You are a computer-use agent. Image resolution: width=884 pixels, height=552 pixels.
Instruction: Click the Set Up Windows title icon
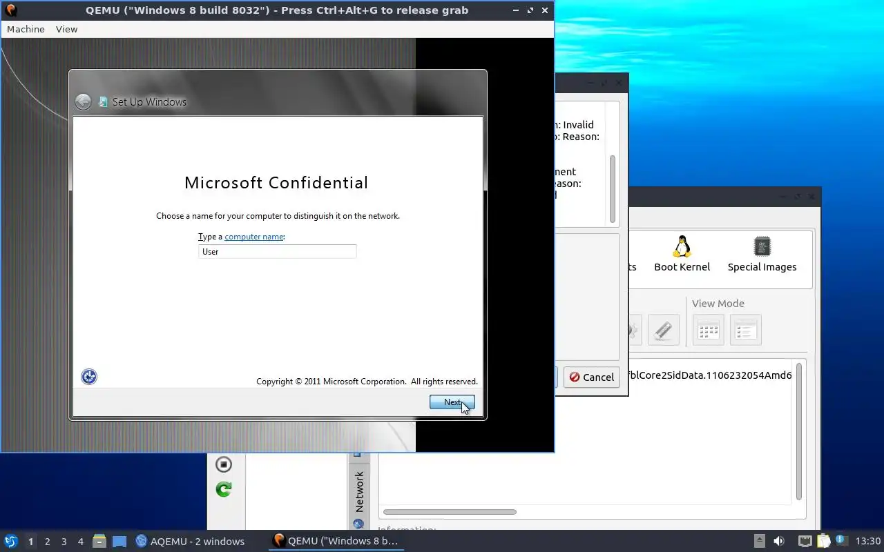click(x=104, y=101)
